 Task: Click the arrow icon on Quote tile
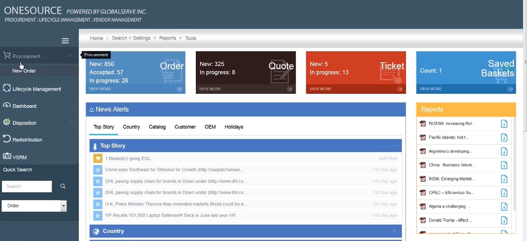pos(290,89)
